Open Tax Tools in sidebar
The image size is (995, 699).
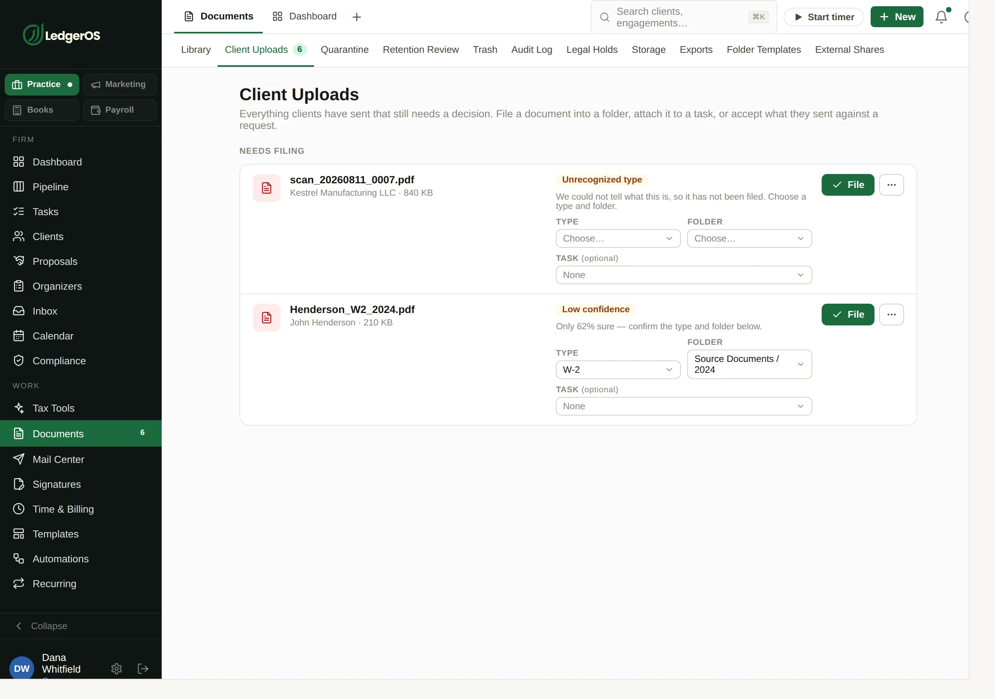tap(80, 408)
